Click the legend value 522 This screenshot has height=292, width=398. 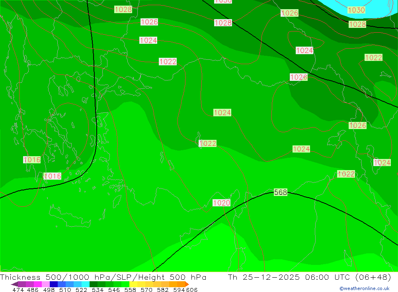[81, 290]
